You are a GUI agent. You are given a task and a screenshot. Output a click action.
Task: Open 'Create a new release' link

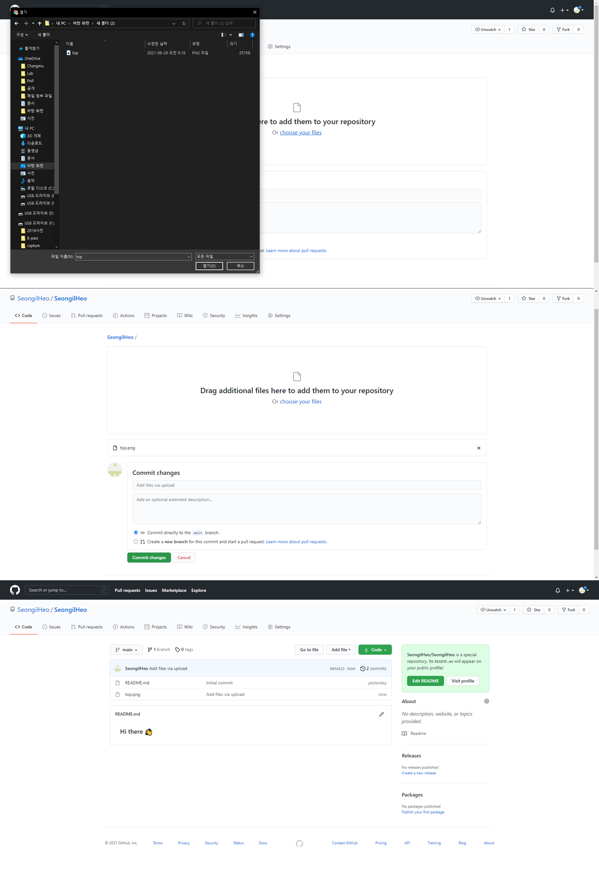[x=419, y=773]
